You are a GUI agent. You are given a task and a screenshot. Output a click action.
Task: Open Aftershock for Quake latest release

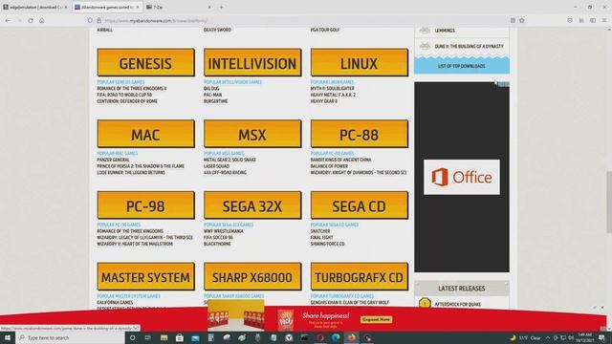458,304
